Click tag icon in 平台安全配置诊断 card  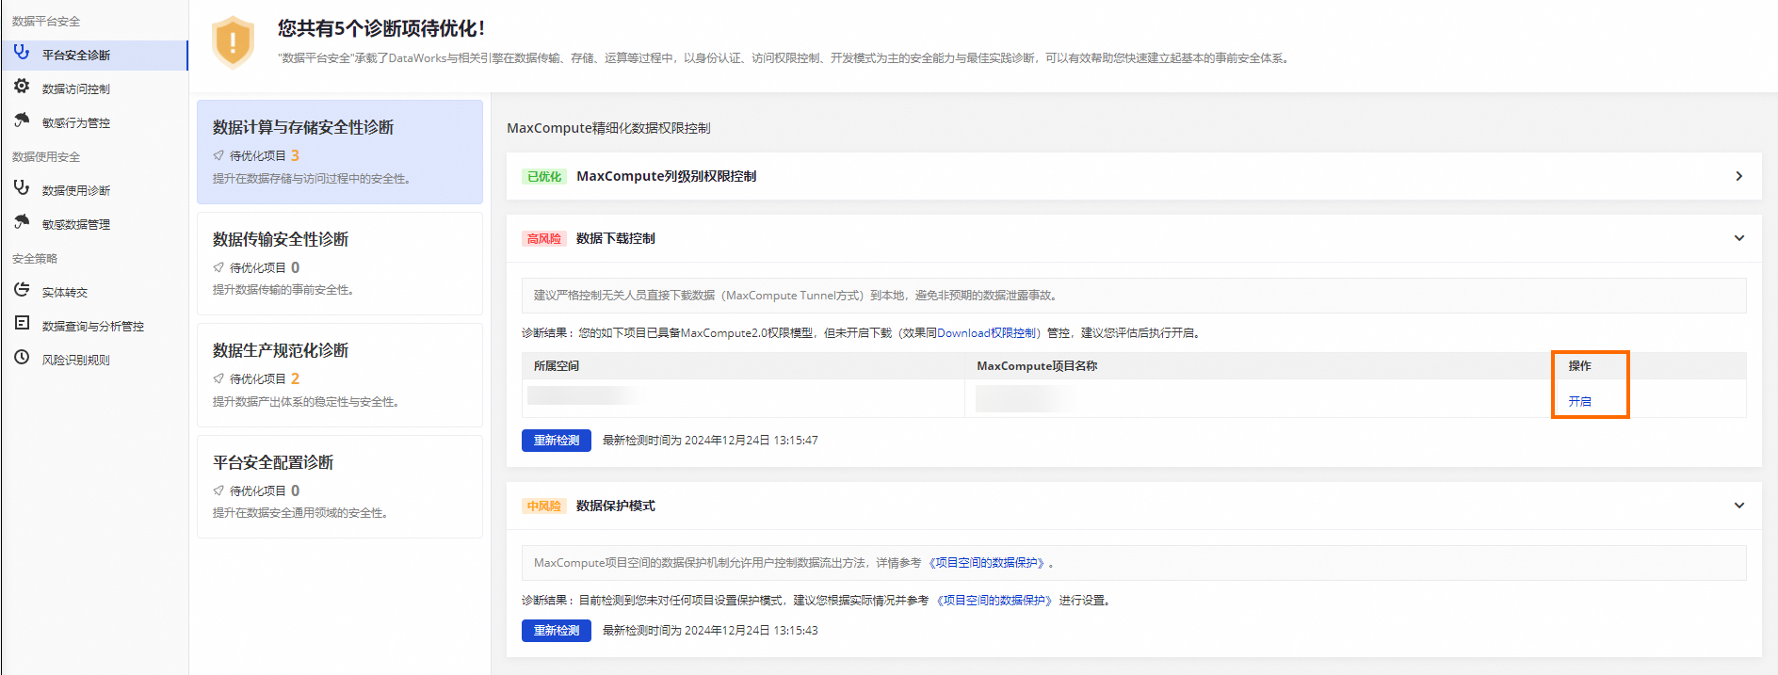pyautogui.click(x=218, y=491)
